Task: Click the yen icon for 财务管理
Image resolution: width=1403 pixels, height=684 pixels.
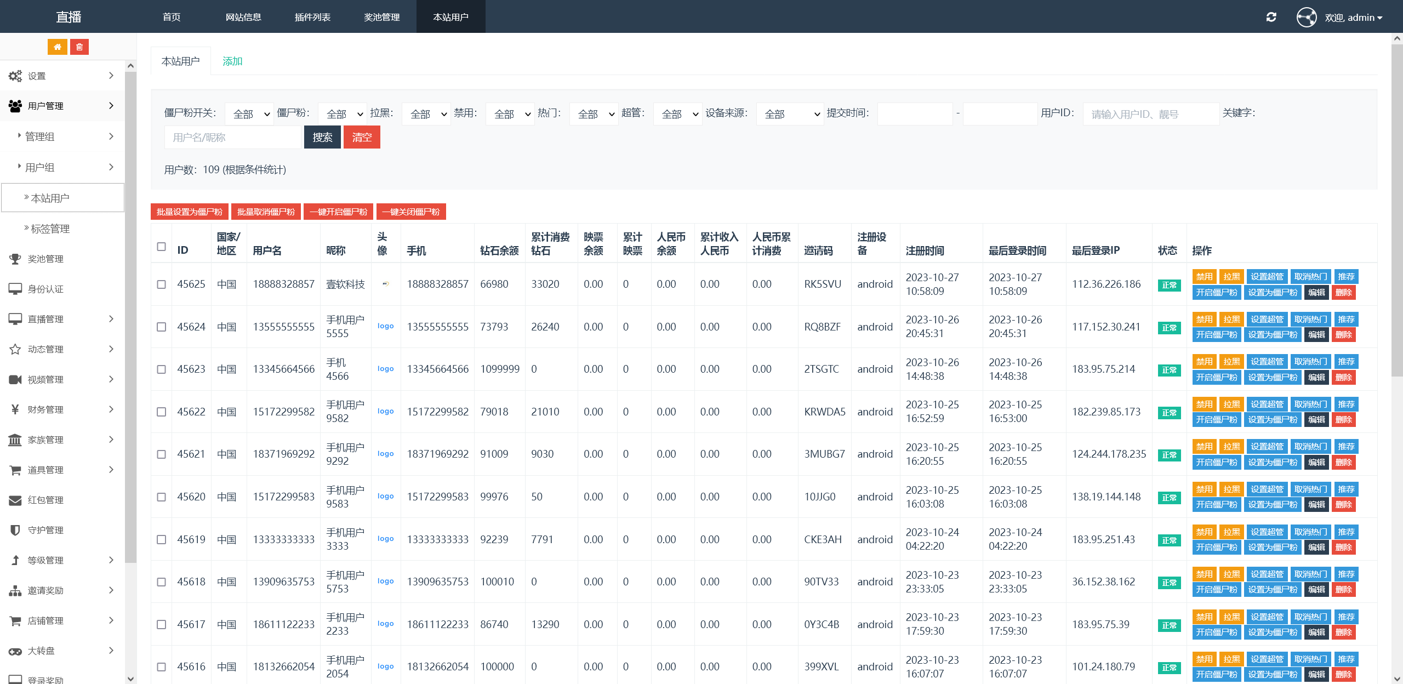Action: [x=15, y=409]
